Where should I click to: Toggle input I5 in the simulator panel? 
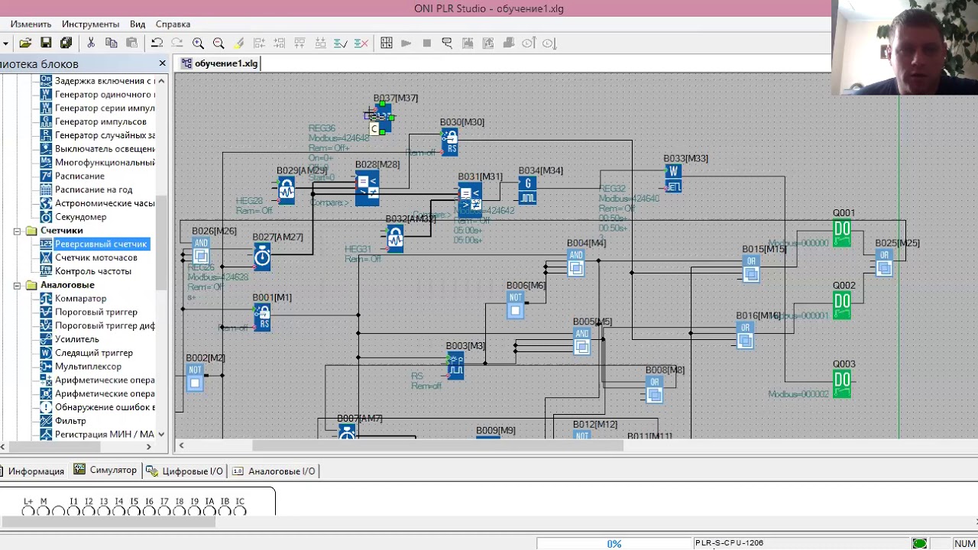pos(134,511)
